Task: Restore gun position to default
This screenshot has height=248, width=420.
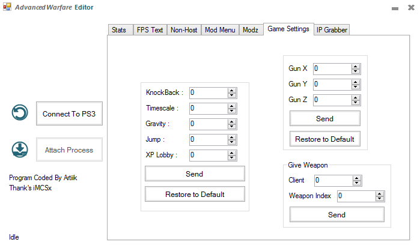Action: (325, 139)
